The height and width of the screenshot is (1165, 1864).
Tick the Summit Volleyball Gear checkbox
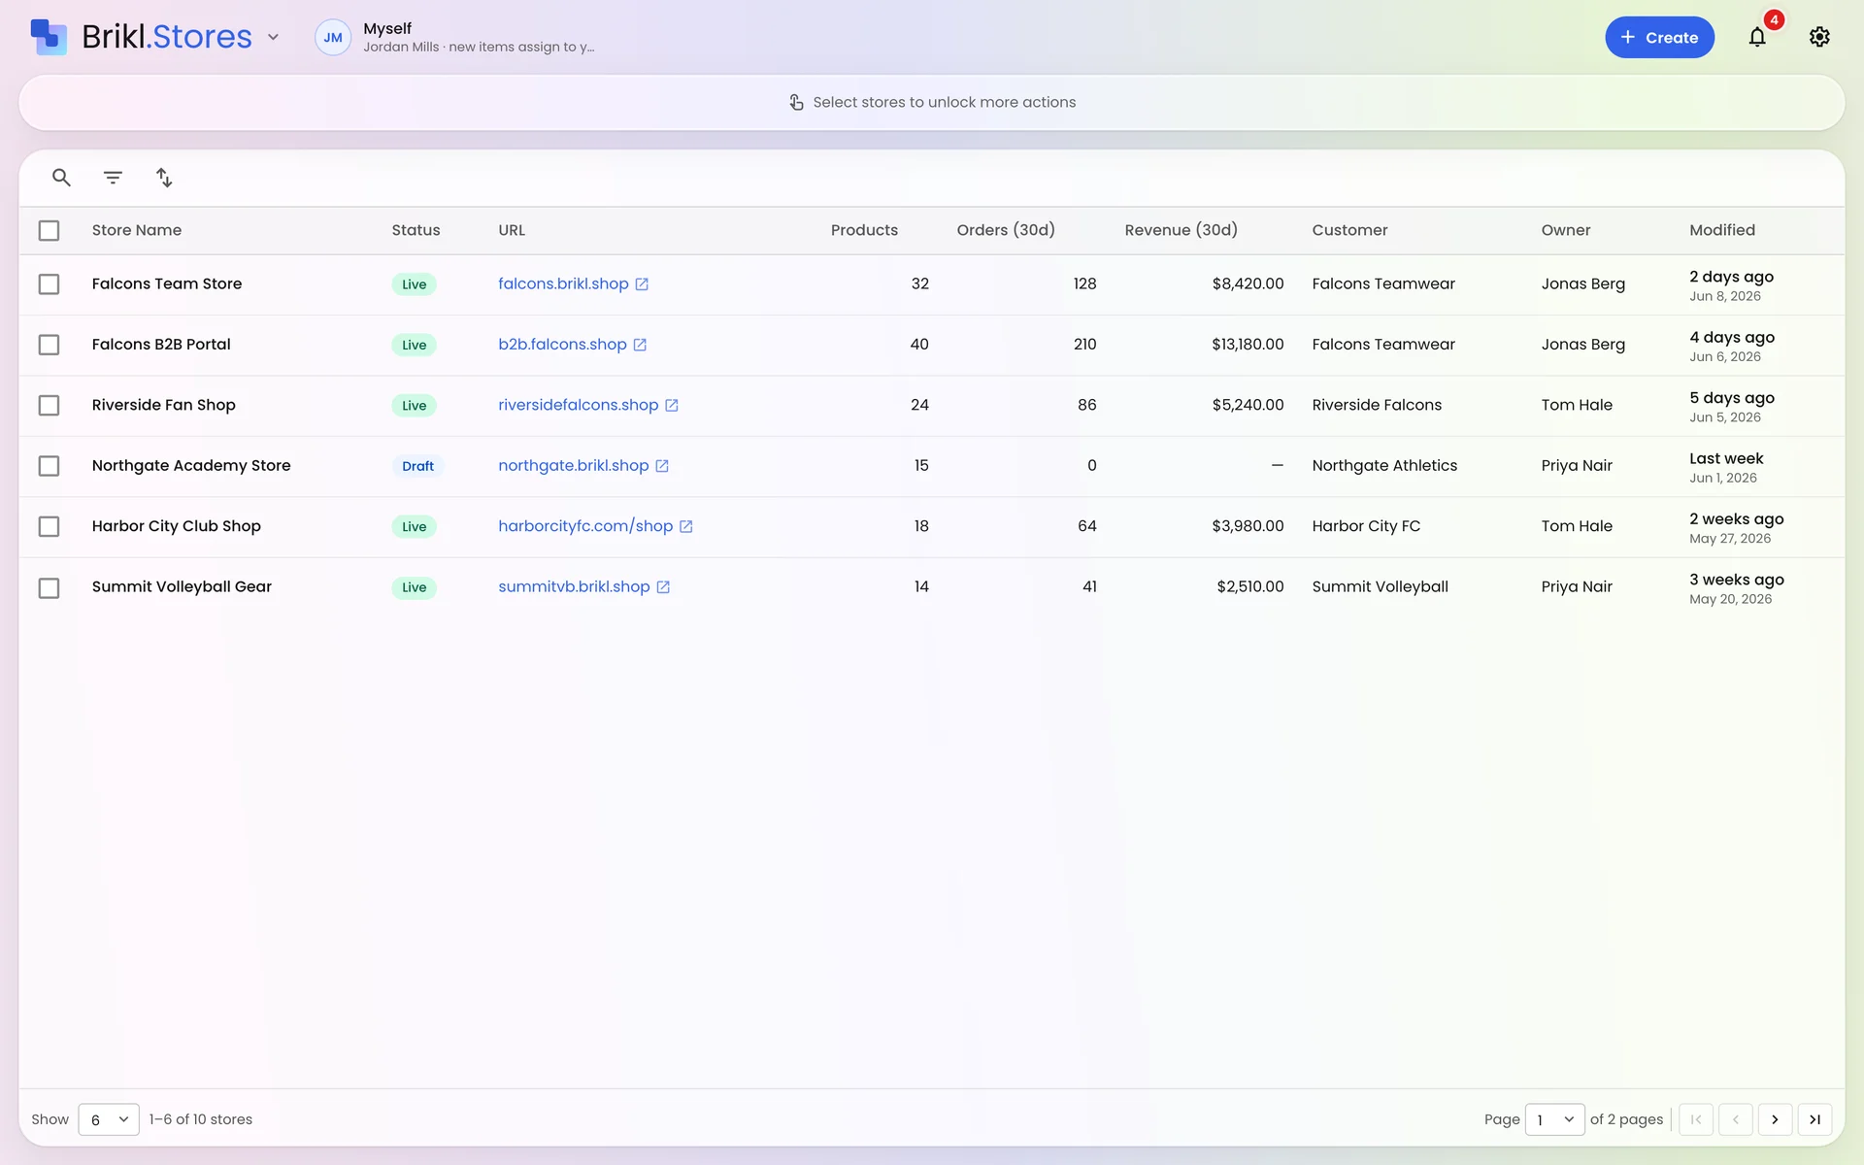click(49, 587)
